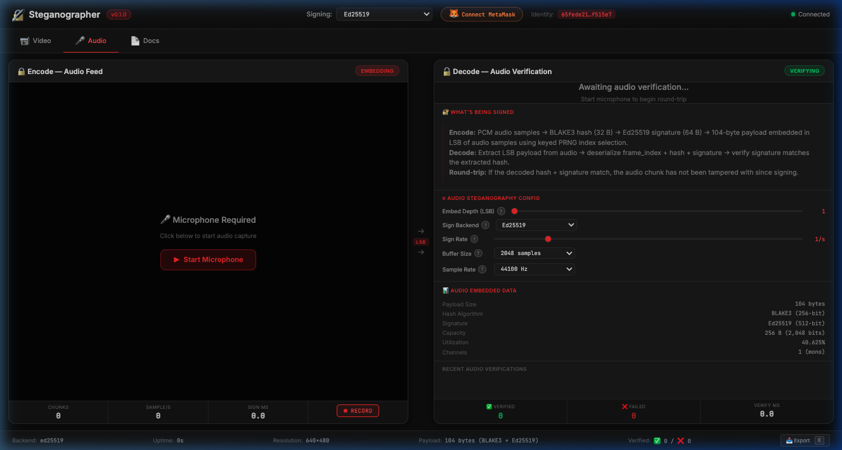Open the Sign Backend dropdown
The width and height of the screenshot is (842, 450).
point(536,225)
